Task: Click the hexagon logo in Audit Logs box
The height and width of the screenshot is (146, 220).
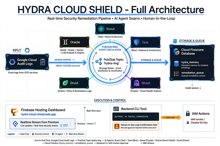Action: pyautogui.click(x=12, y=62)
